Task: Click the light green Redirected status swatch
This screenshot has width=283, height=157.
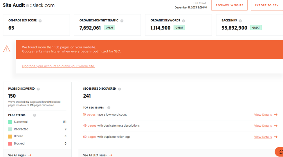Action: pyautogui.click(x=10, y=129)
